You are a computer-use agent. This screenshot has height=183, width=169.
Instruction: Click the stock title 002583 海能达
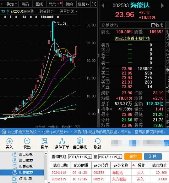click(131, 5)
